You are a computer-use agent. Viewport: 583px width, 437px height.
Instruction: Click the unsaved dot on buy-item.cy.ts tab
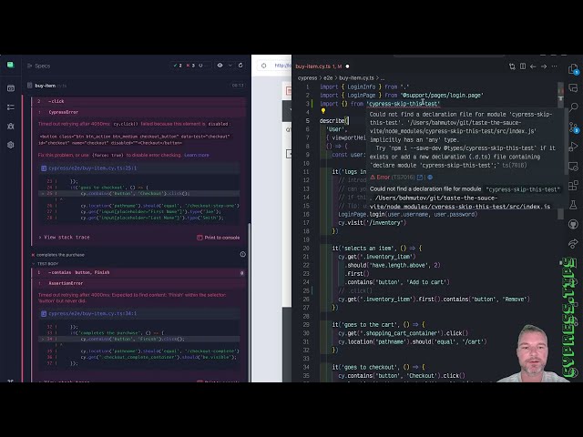point(347,66)
